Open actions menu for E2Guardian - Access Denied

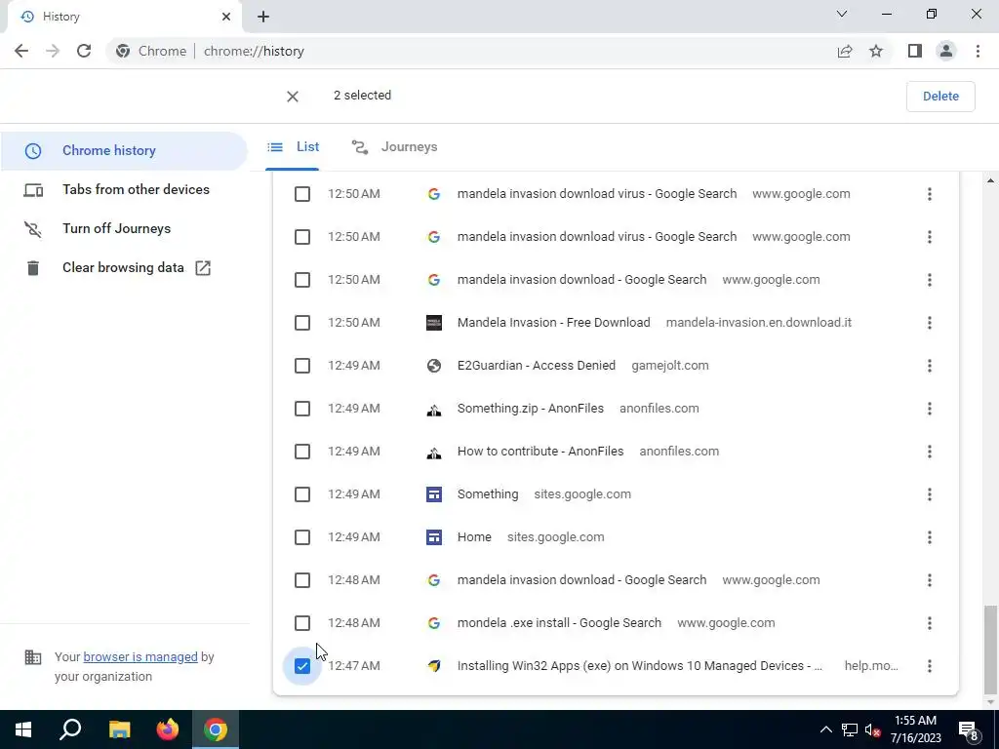click(x=930, y=366)
